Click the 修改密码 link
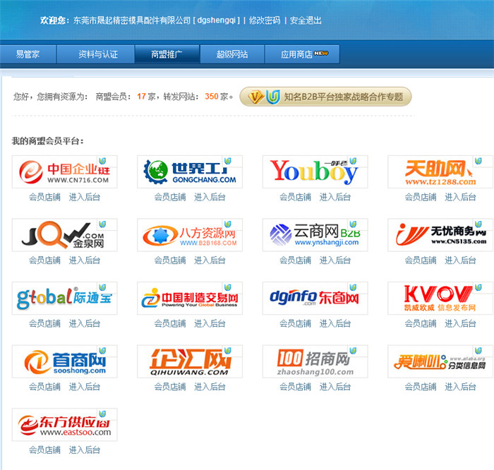Screen dimensions: 494x470 click(265, 20)
